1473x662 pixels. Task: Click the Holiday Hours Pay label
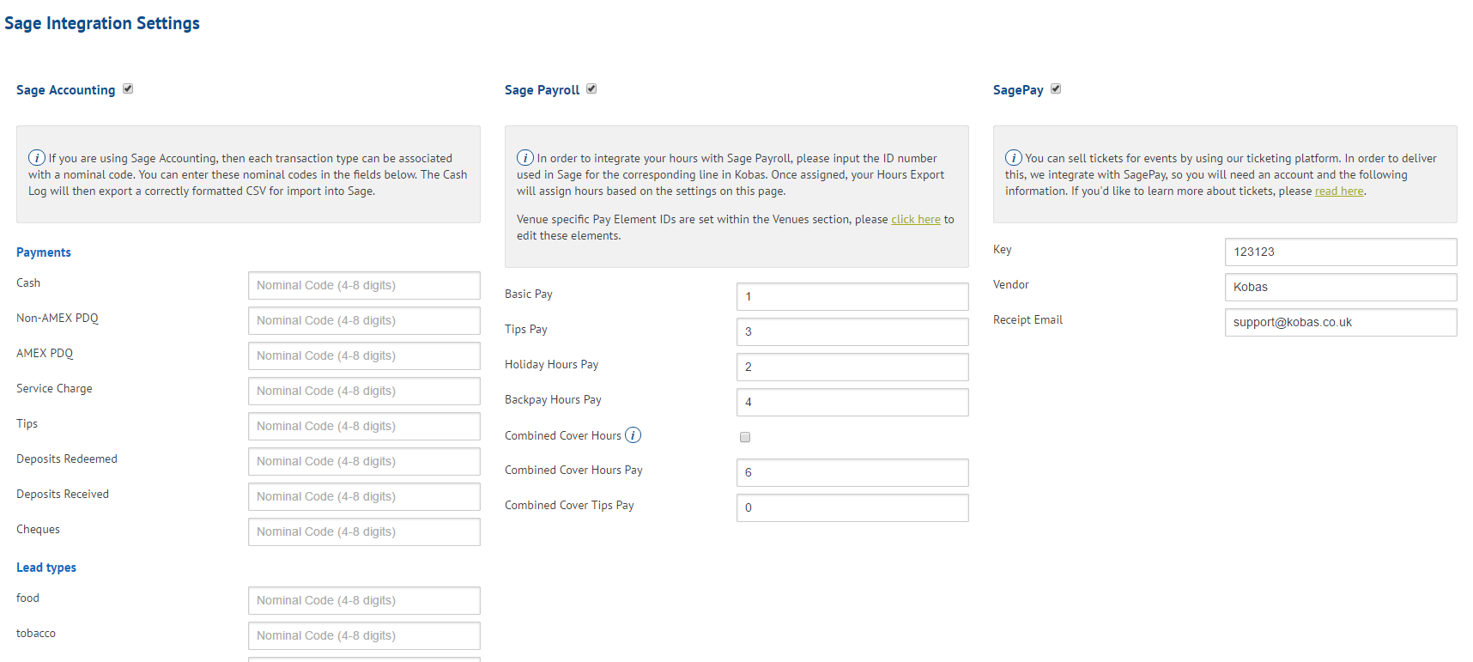coord(551,364)
